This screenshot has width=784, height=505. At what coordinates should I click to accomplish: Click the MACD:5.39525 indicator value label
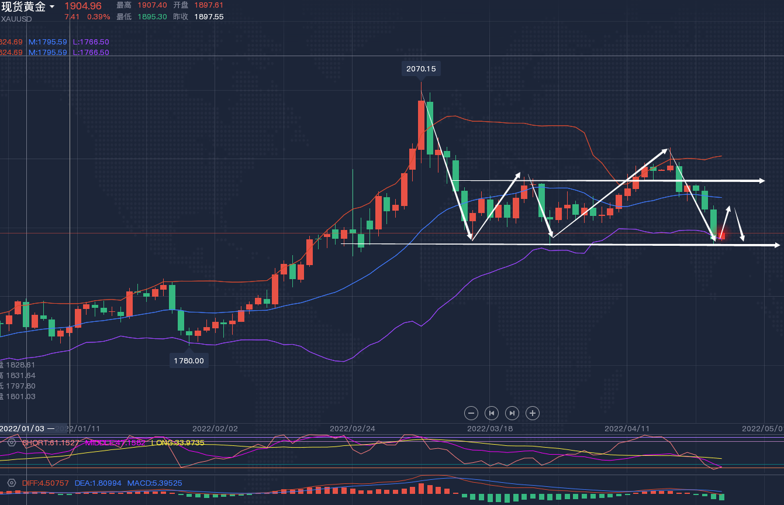[x=156, y=483]
